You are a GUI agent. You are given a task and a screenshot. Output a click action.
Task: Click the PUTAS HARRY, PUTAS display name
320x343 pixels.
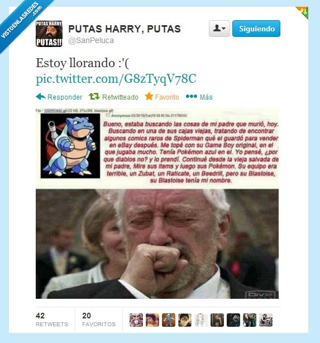[125, 29]
